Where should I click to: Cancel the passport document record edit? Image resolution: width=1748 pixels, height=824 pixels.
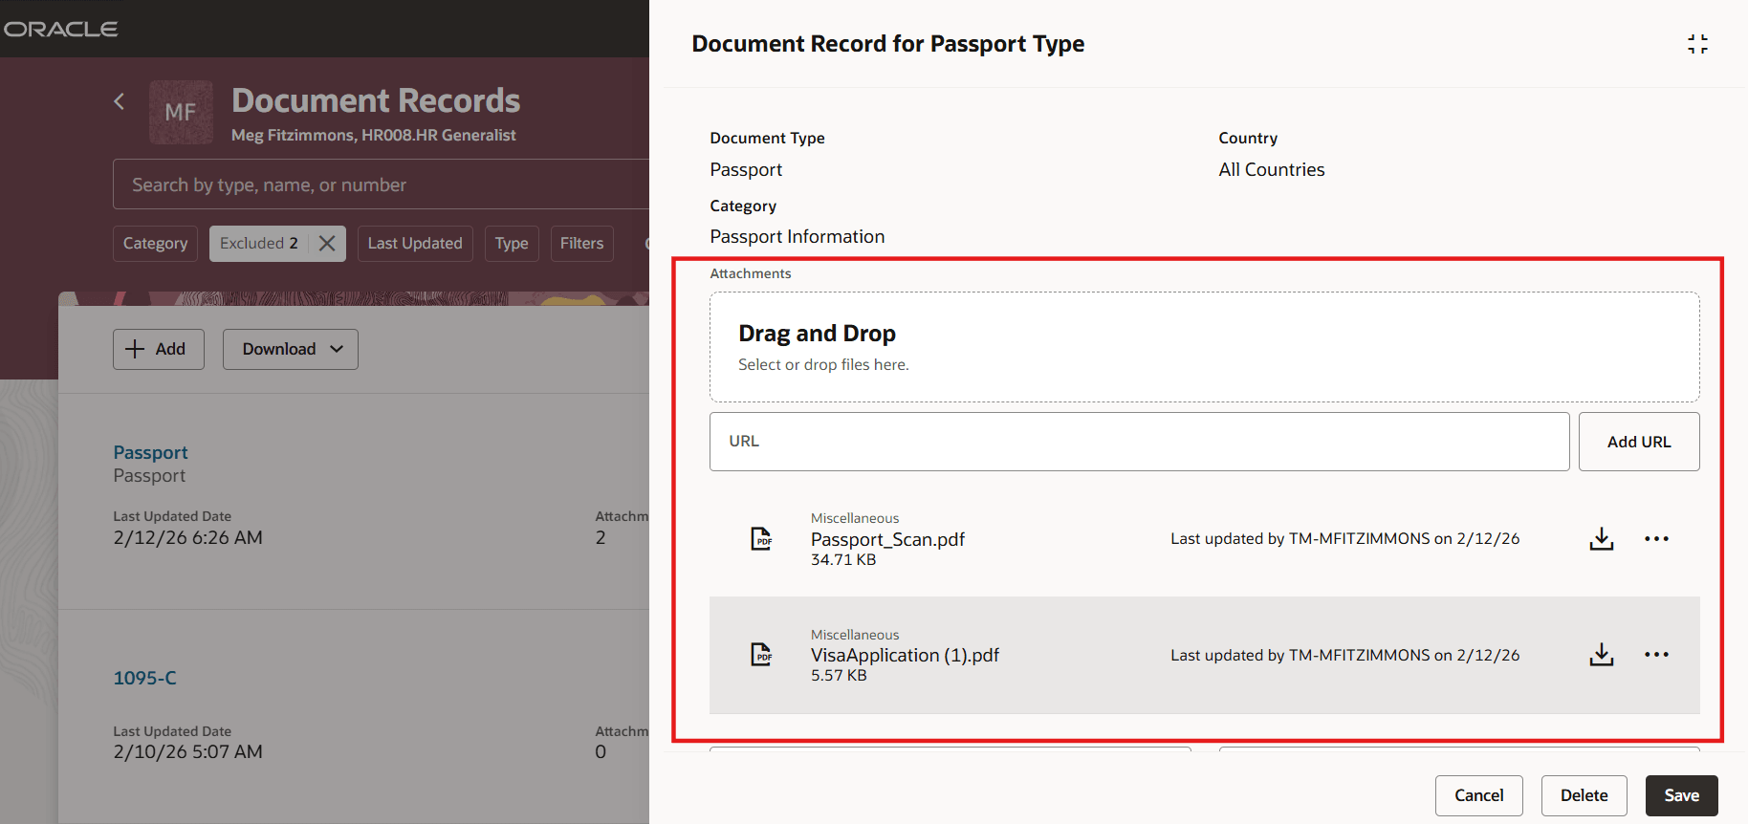tap(1478, 795)
